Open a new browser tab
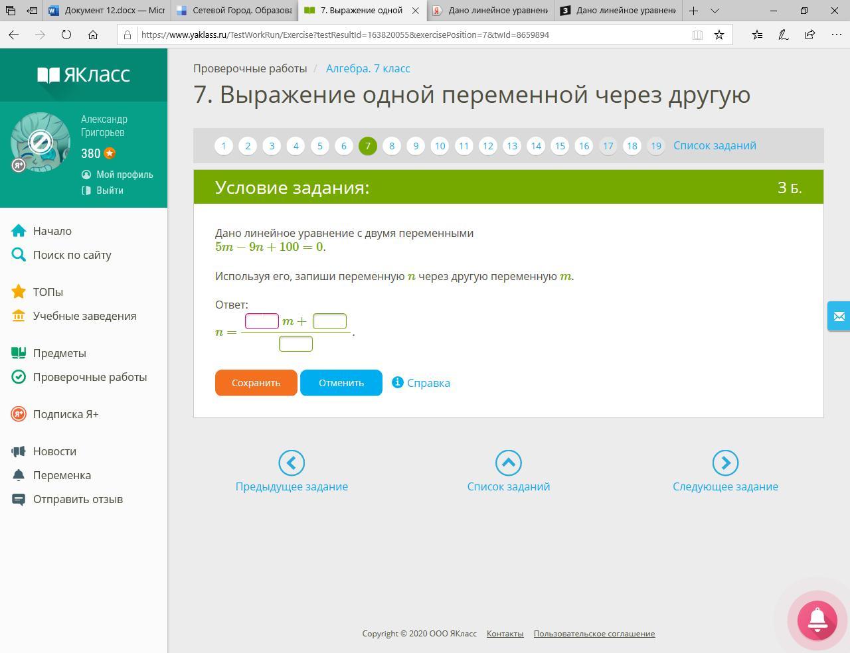Viewport: 850px width, 653px height. pyautogui.click(x=693, y=11)
